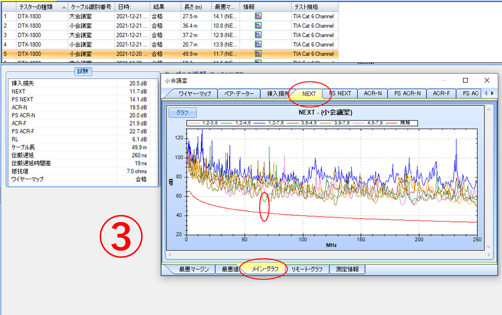Select row 3 大会議室 37.2 m
This screenshot has height=315, width=502.
[x=170, y=35]
